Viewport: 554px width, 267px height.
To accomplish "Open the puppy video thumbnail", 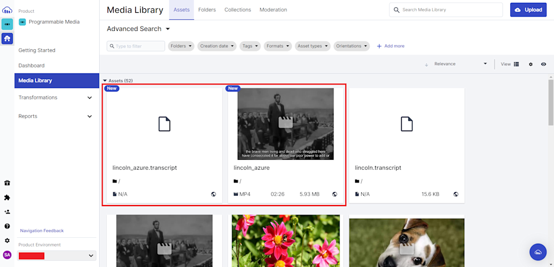I will tap(407, 243).
